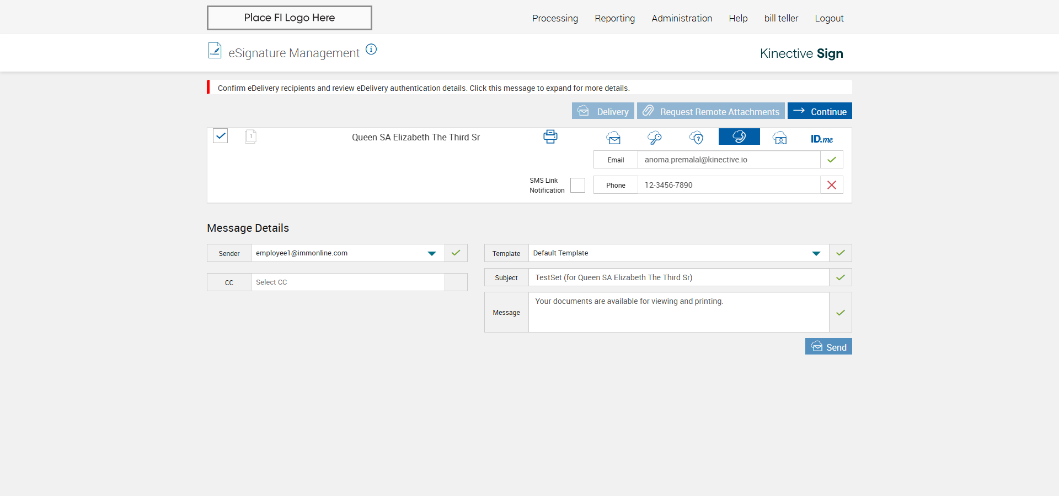Expand the Template dropdown
Screen dimensions: 1059x496
tap(816, 253)
